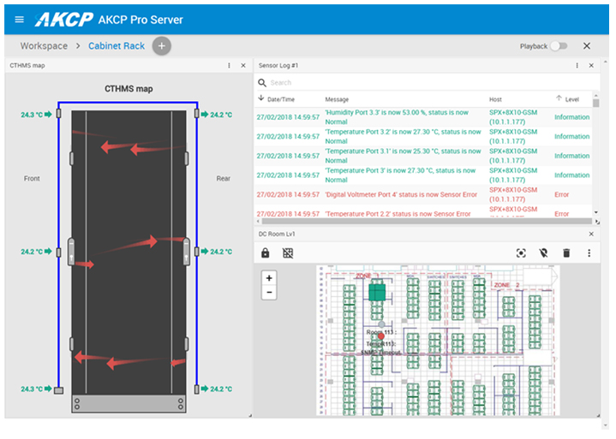Click Information level of Humidity Port 3.3 row
Viewport: 616px width, 439px height.
(572, 117)
